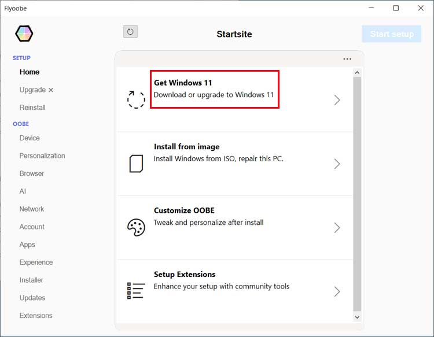
Task: Click the Install from image file icon
Action: click(136, 164)
